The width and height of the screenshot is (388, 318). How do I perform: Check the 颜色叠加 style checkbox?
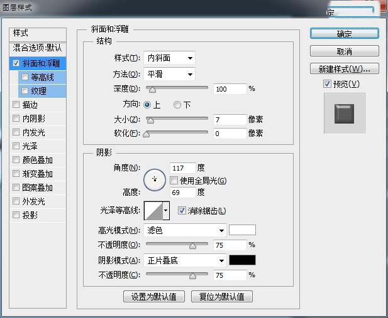pyautogui.click(x=16, y=160)
